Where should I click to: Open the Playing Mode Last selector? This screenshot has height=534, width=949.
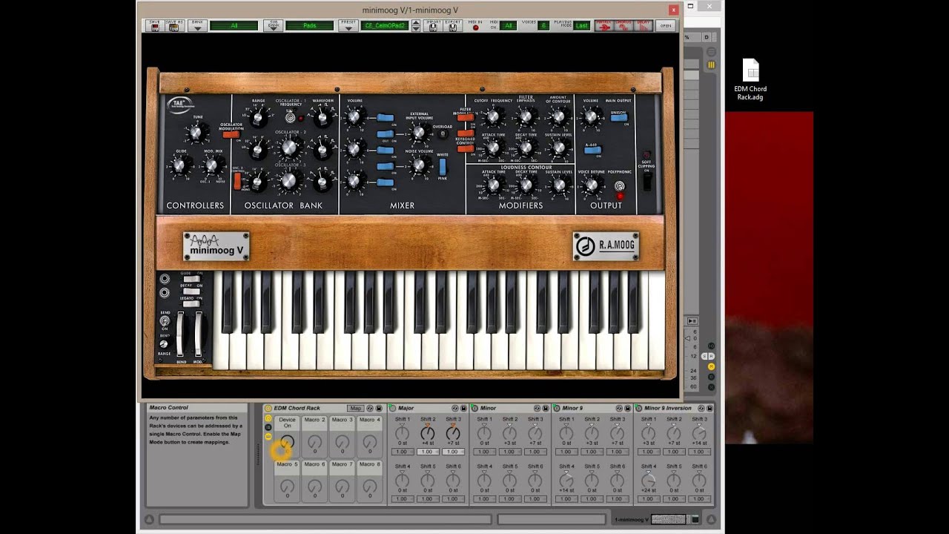[x=582, y=26]
